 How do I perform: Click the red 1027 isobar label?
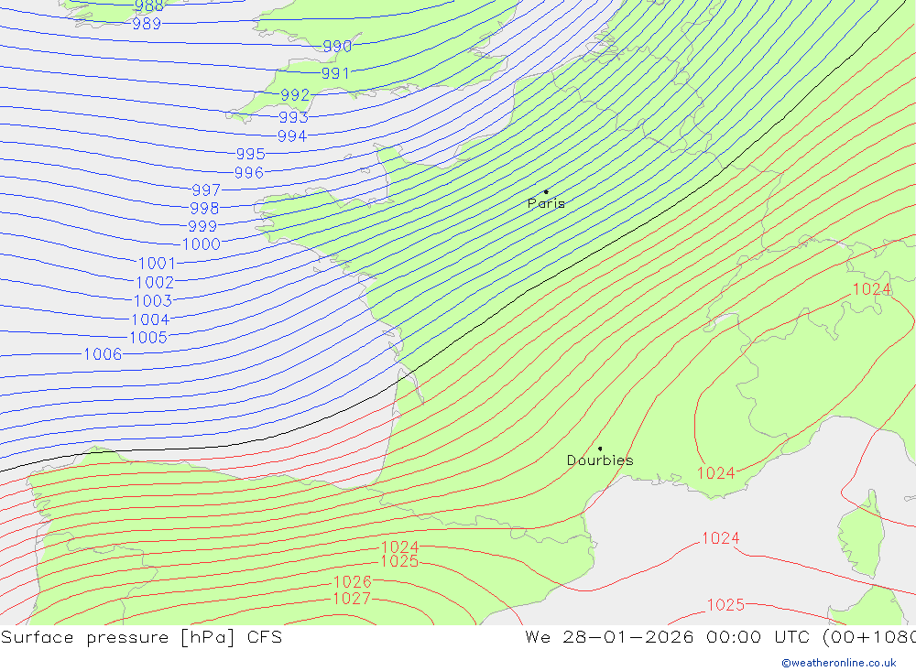click(352, 599)
